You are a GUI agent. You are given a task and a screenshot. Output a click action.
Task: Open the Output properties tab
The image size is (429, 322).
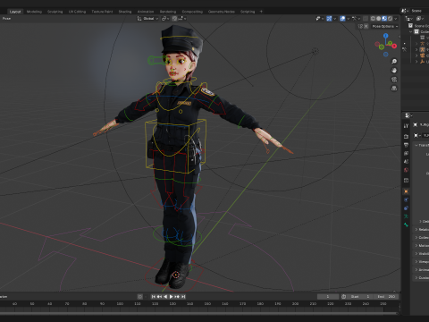pyautogui.click(x=406, y=145)
